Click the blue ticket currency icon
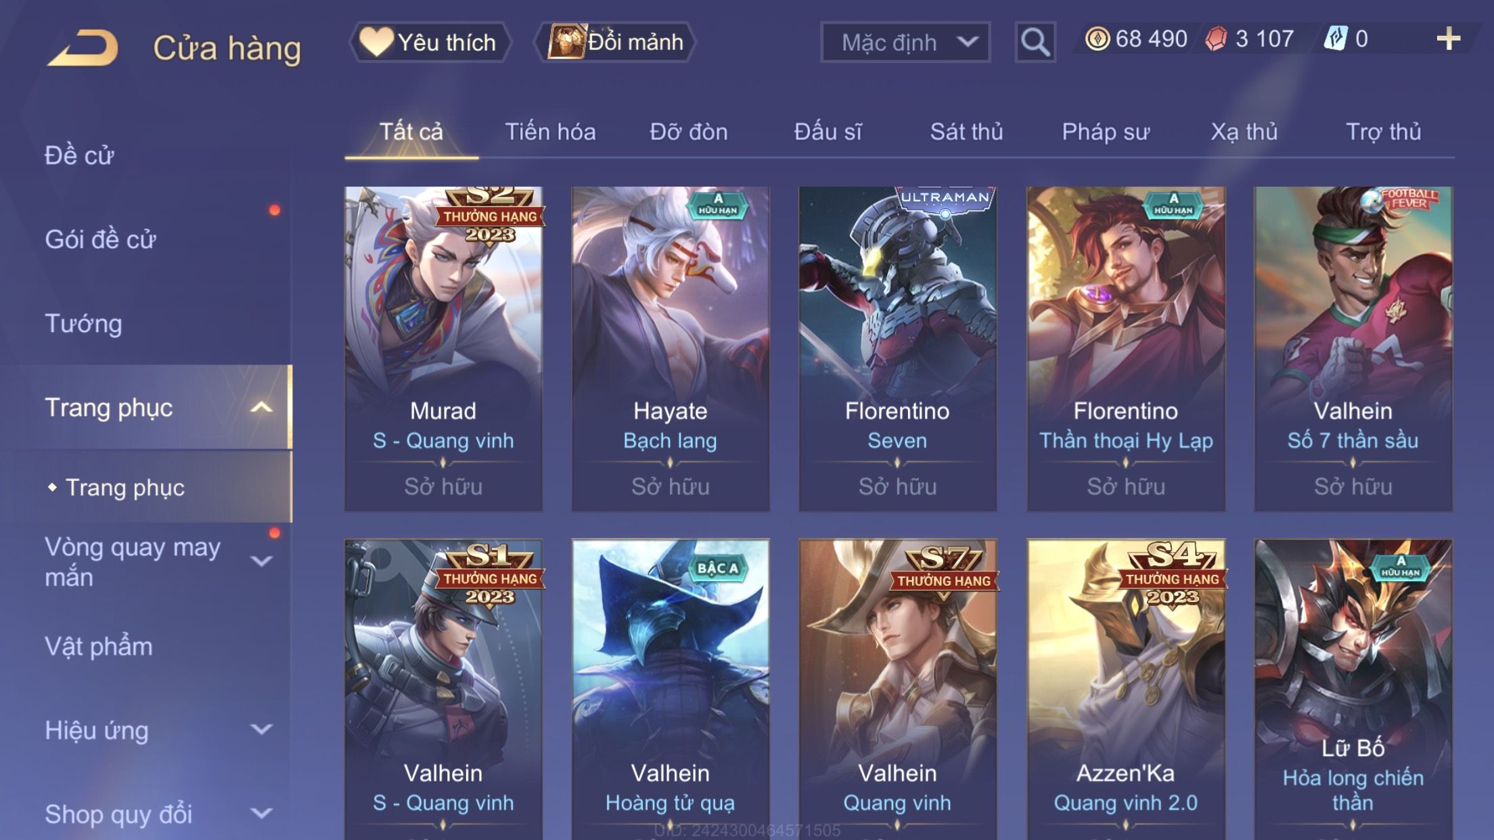Screen dimensions: 1494x840 (x=1336, y=39)
